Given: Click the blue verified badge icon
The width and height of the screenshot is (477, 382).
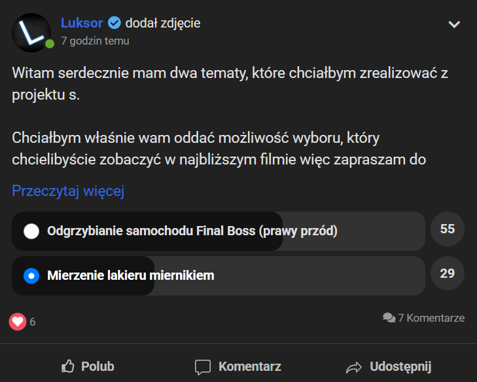Looking at the screenshot, I should click(x=115, y=23).
